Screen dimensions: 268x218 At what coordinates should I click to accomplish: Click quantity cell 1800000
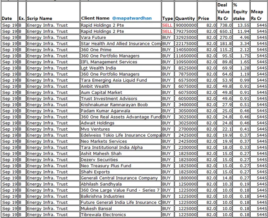(186, 178)
